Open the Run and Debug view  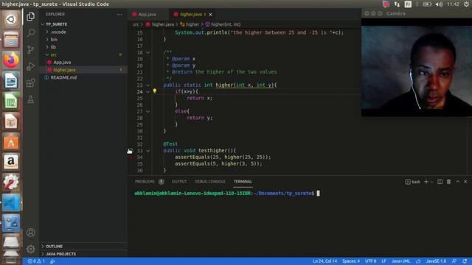coord(30,66)
